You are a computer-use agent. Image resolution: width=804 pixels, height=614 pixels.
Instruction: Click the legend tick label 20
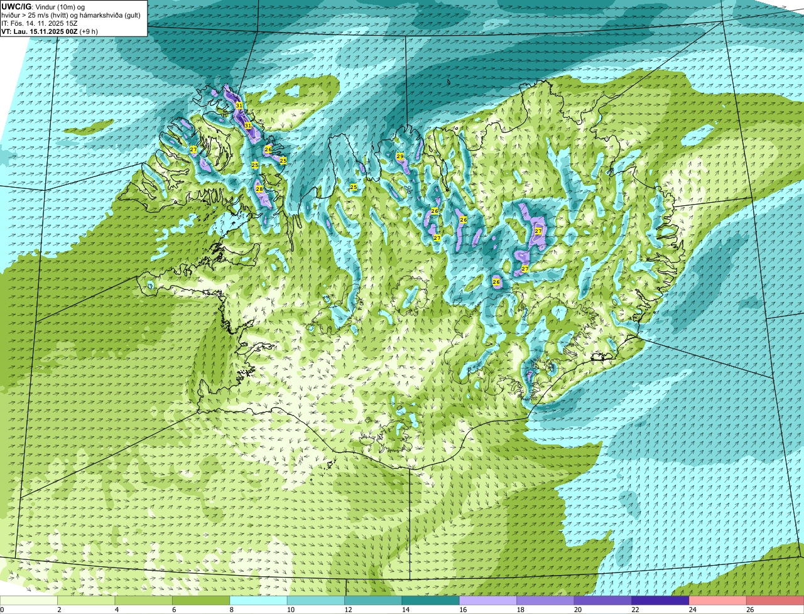coord(577,610)
